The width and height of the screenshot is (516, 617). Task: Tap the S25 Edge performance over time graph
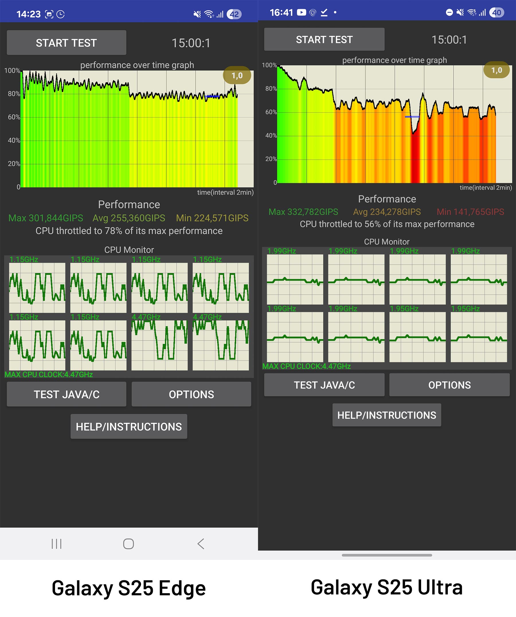point(137,129)
